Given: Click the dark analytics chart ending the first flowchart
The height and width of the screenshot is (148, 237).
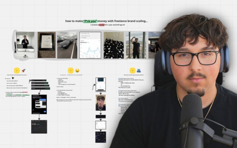Looking at the screenshot, I should (39, 126).
